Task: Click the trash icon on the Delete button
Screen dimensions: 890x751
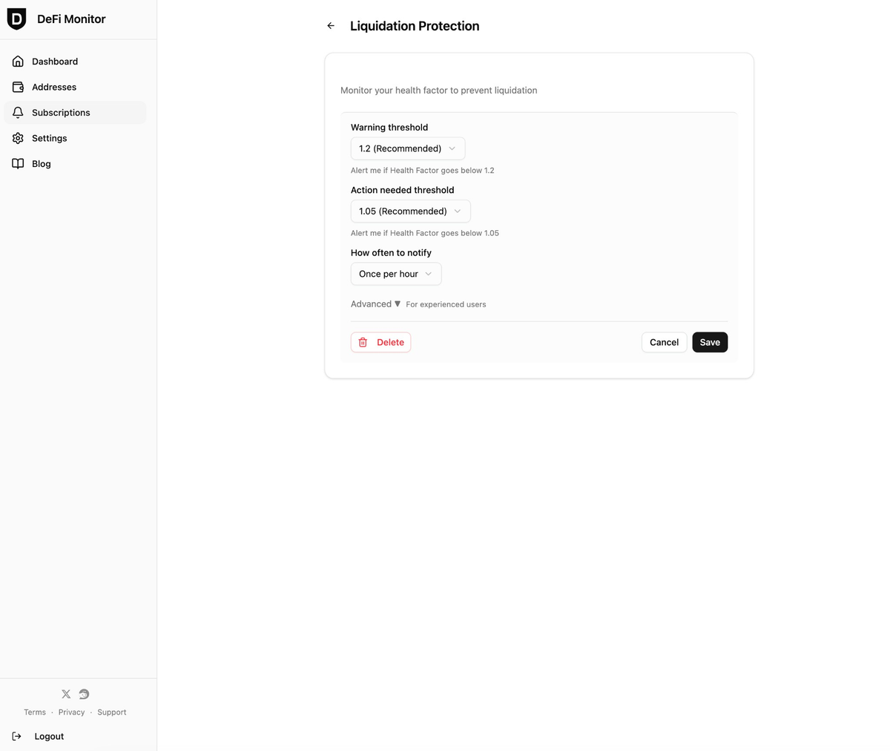Action: (x=363, y=342)
